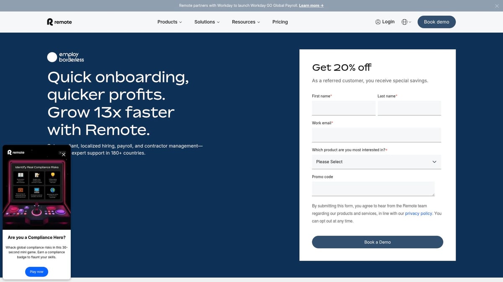Click the lightbulb icon in the game grid
Viewport: 503px width, 282px height.
coord(53,175)
